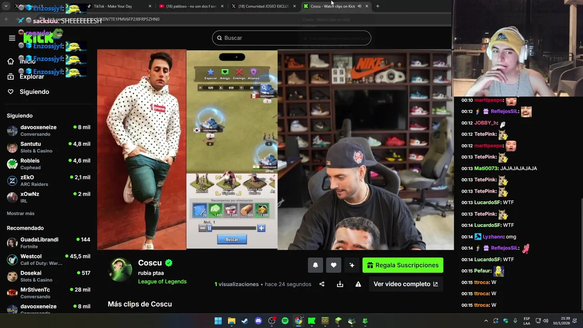The height and width of the screenshot is (328, 583).
Task: Expand list with Mostrar más
Action: (20, 213)
